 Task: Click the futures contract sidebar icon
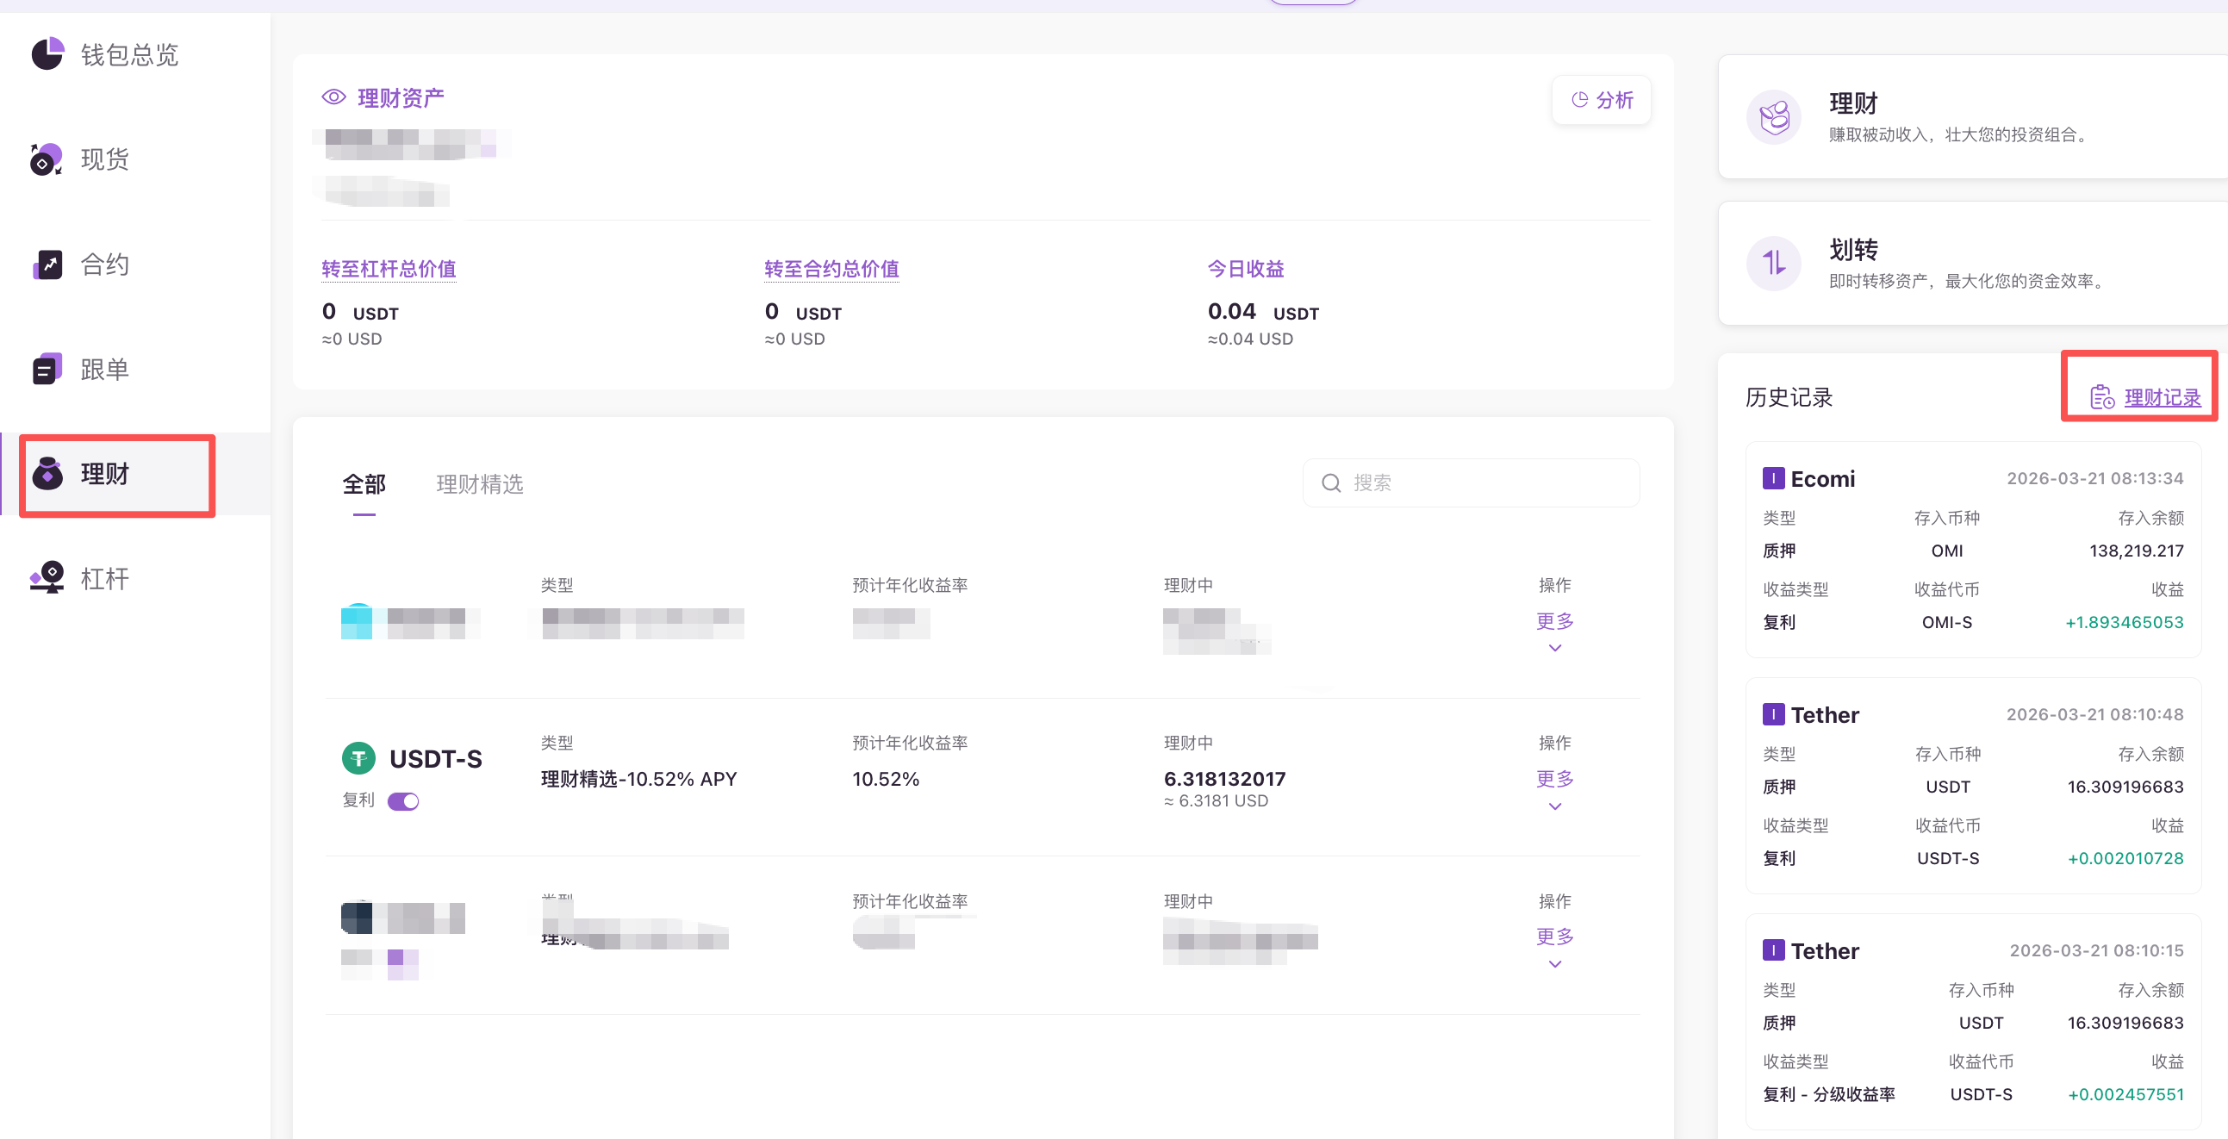coord(47,265)
